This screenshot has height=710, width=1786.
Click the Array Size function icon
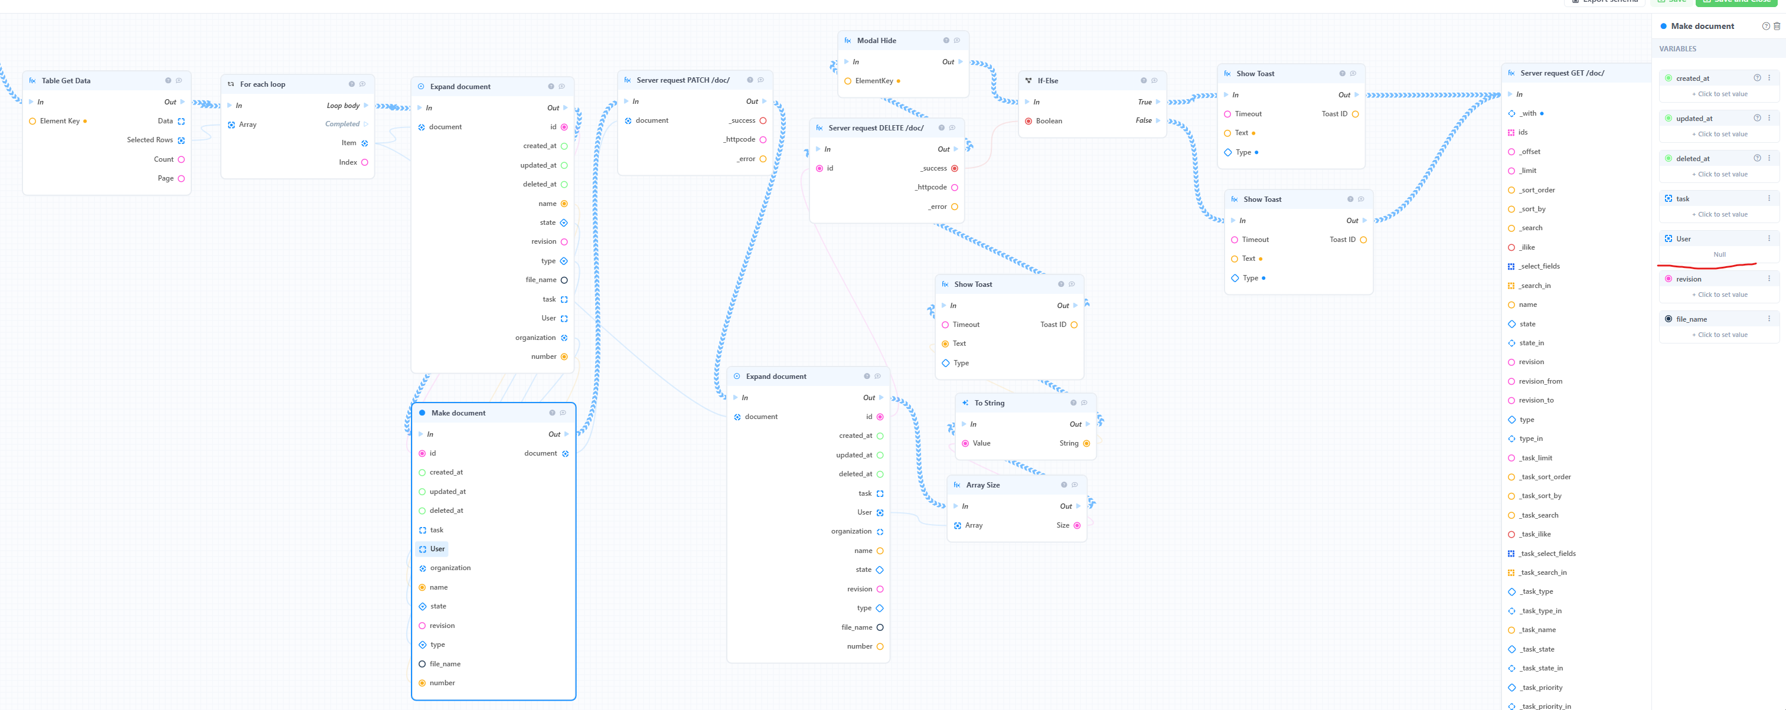click(957, 485)
